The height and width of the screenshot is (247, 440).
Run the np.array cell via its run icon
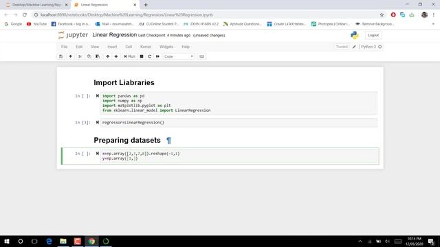tap(98, 154)
